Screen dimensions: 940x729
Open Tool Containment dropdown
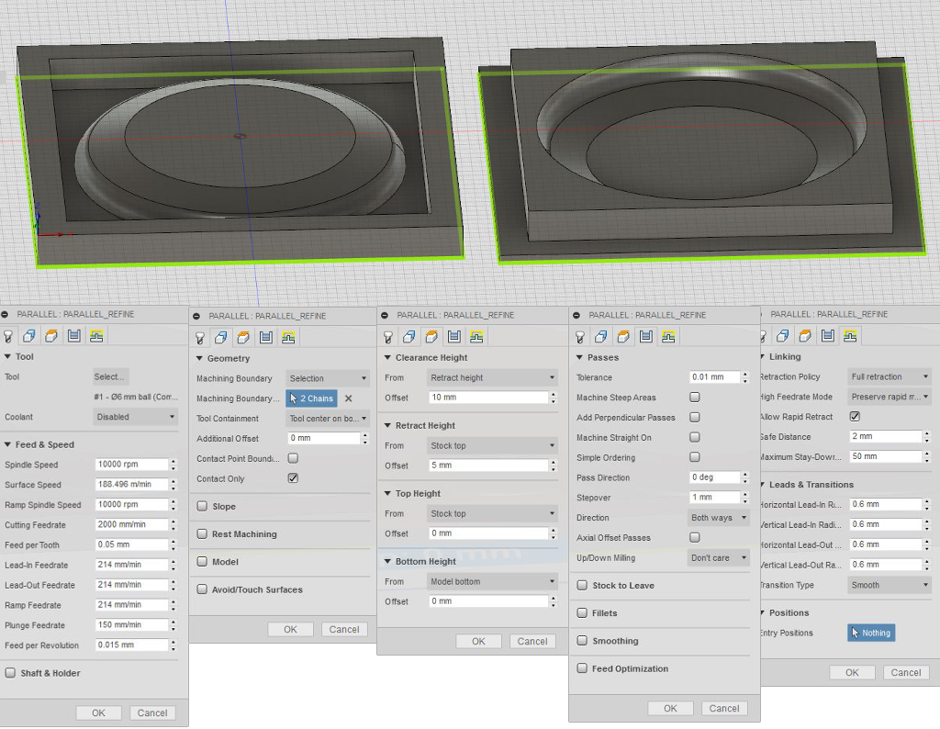pos(328,419)
